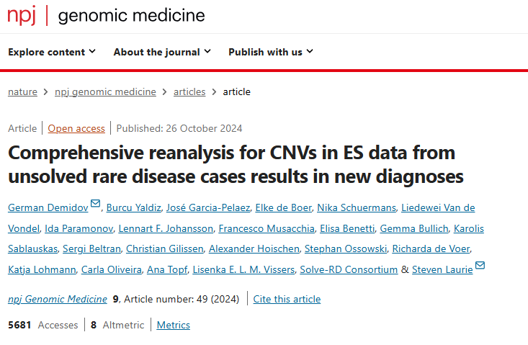This screenshot has height=345, width=528.
Task: Expand the Publish with us menu
Action: [x=271, y=52]
